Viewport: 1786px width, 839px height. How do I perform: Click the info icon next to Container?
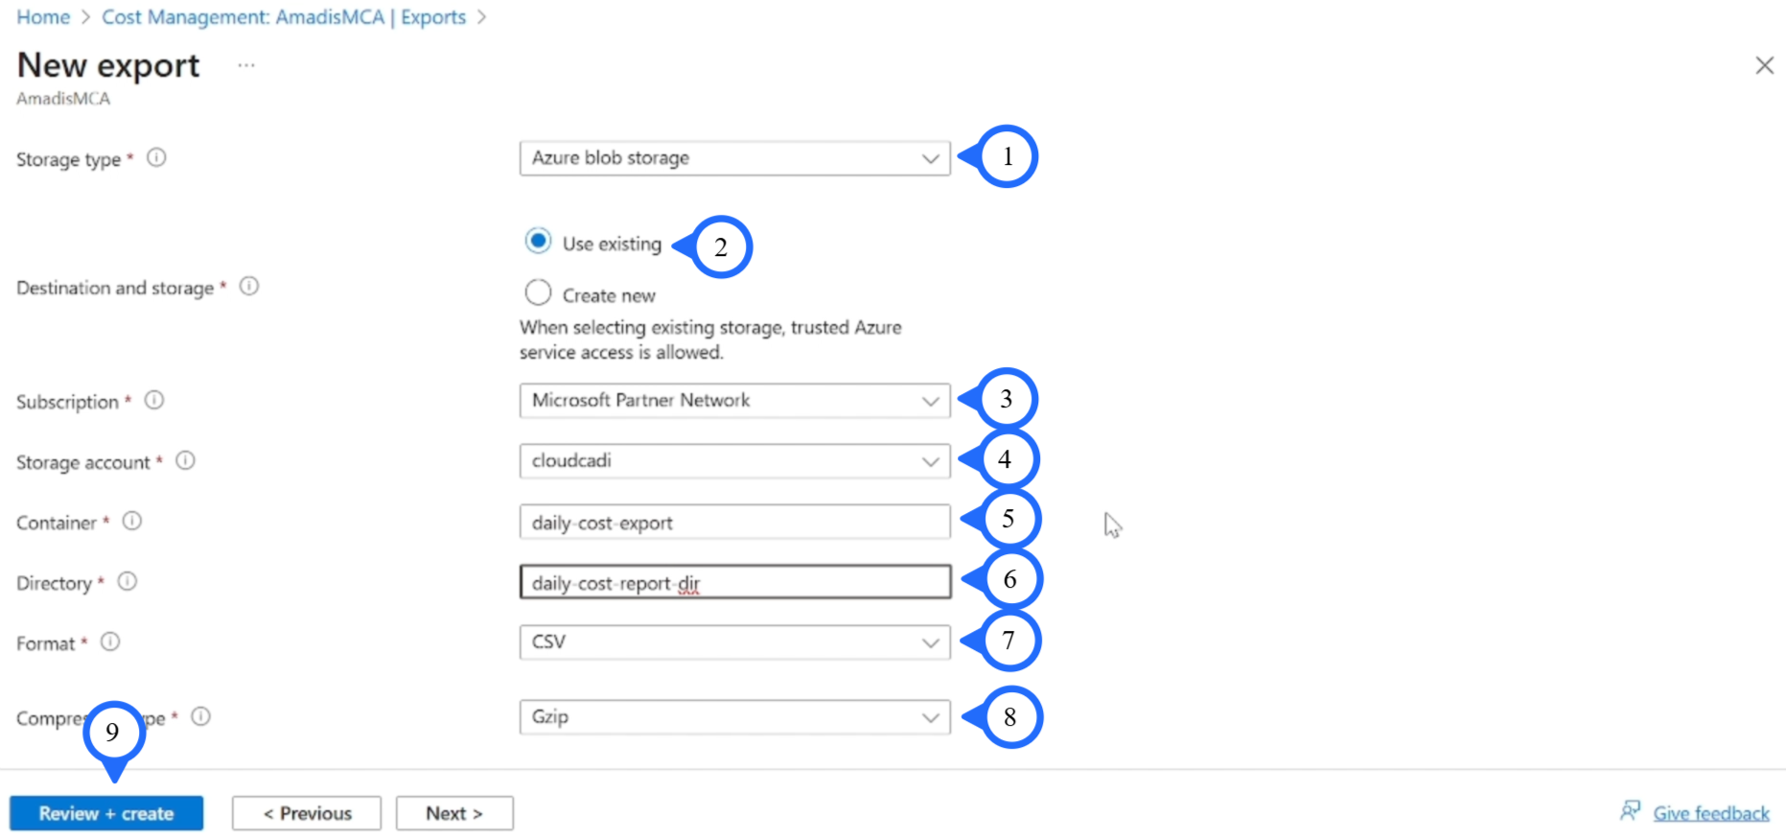click(x=132, y=521)
